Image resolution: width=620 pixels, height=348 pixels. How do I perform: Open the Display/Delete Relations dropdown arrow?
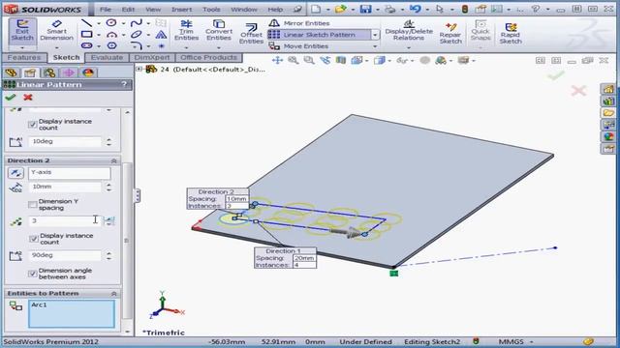point(409,47)
